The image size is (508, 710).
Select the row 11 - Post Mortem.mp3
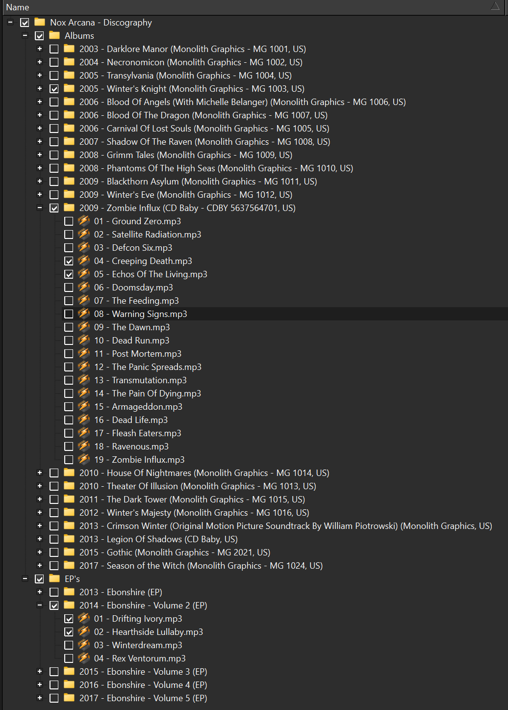pos(138,353)
